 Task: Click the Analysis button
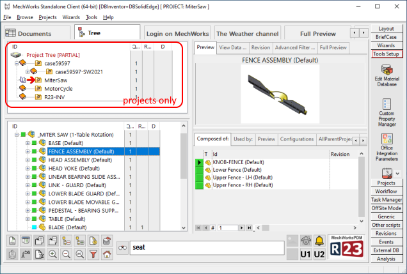point(386,259)
